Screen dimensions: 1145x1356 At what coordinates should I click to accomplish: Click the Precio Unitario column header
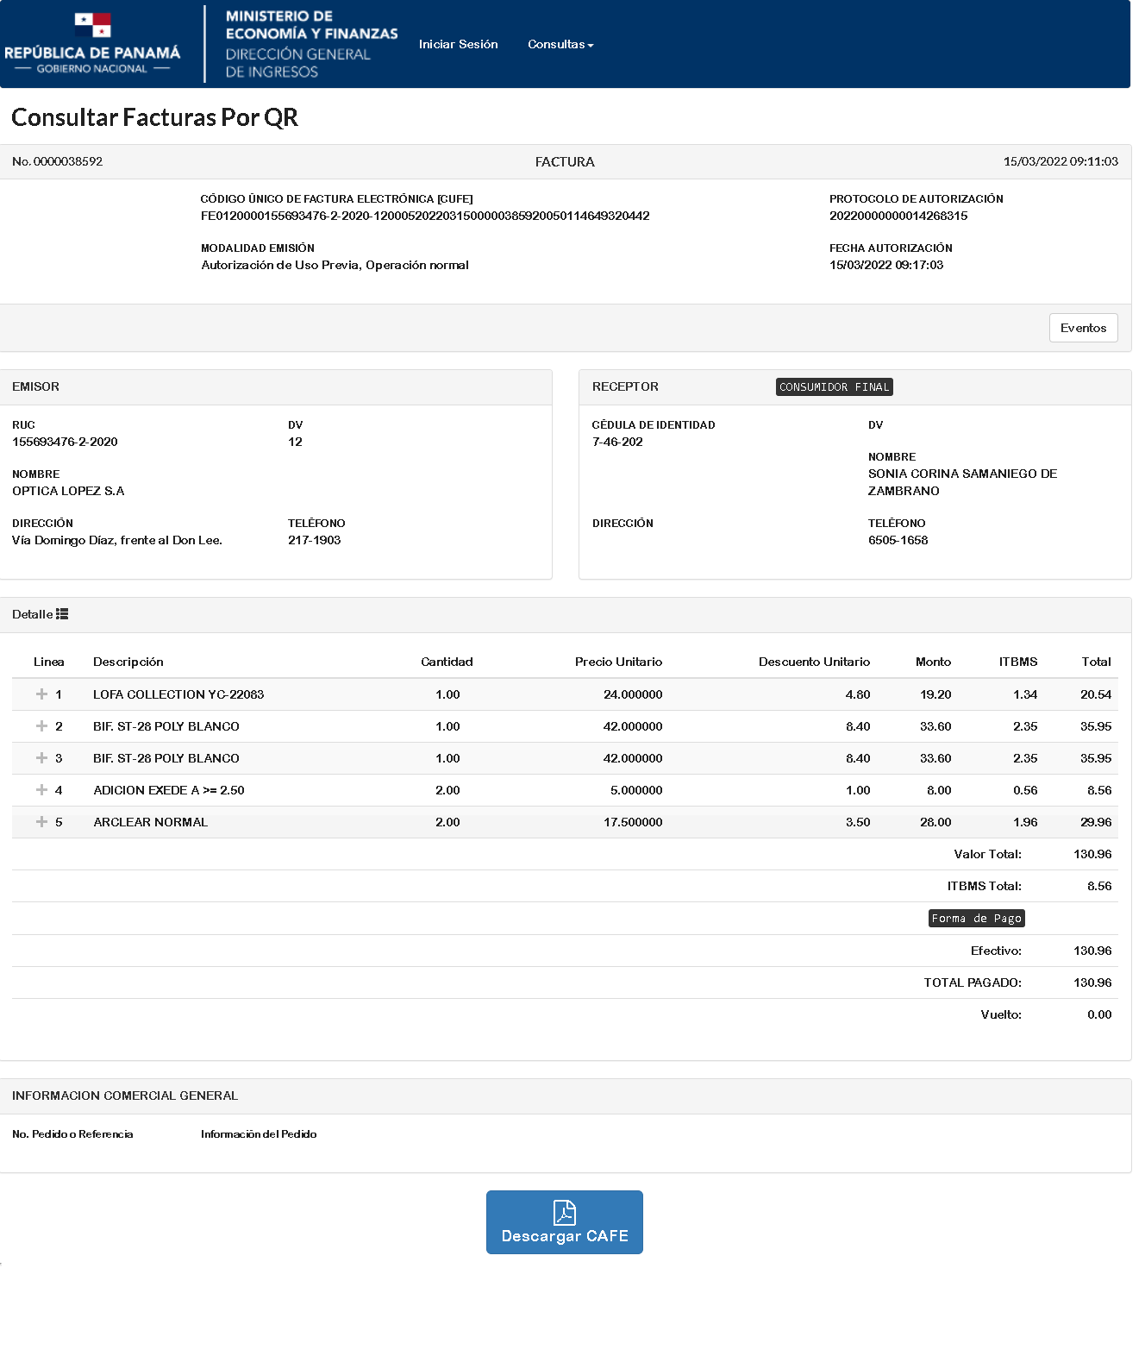click(x=618, y=662)
